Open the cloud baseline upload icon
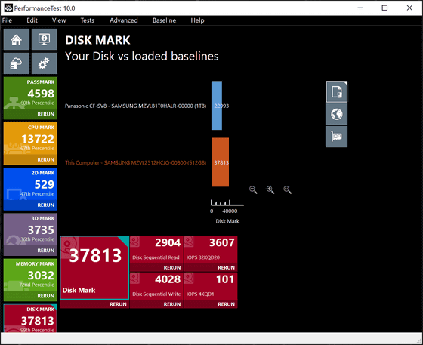The width and height of the screenshot is (423, 345). coord(16,63)
